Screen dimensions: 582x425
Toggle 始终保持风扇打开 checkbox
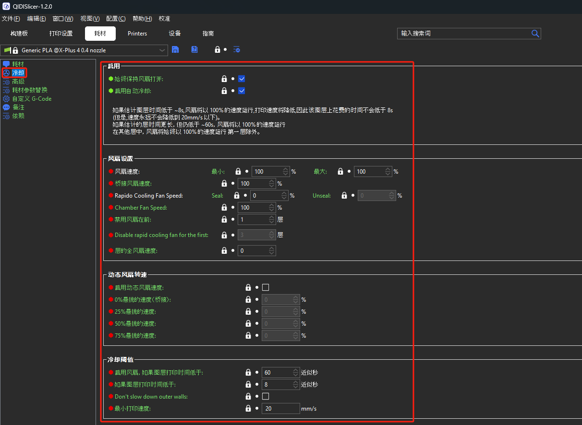[x=242, y=79]
